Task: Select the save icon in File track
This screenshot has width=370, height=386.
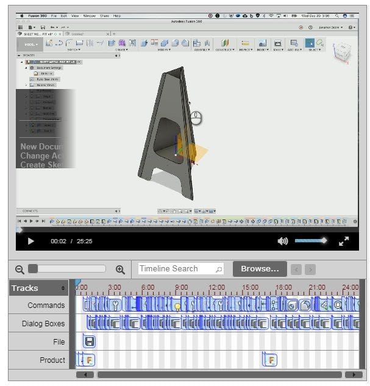Action: click(x=89, y=341)
